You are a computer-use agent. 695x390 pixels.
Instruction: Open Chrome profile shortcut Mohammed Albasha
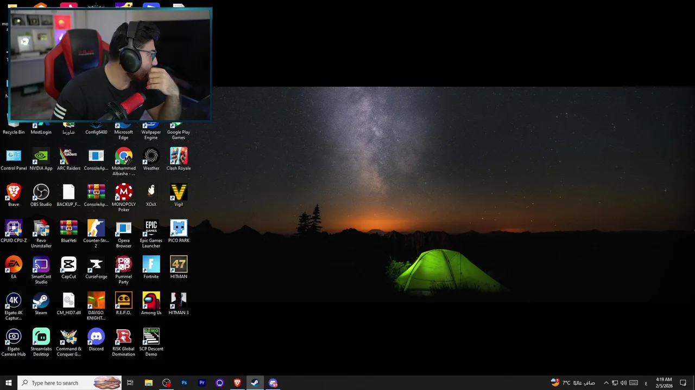tap(124, 161)
